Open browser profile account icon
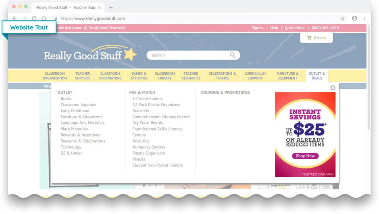 pos(354,18)
